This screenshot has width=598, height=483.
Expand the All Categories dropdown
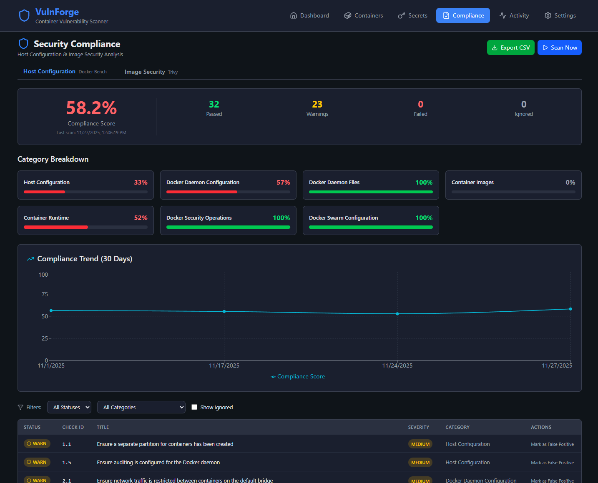point(141,407)
